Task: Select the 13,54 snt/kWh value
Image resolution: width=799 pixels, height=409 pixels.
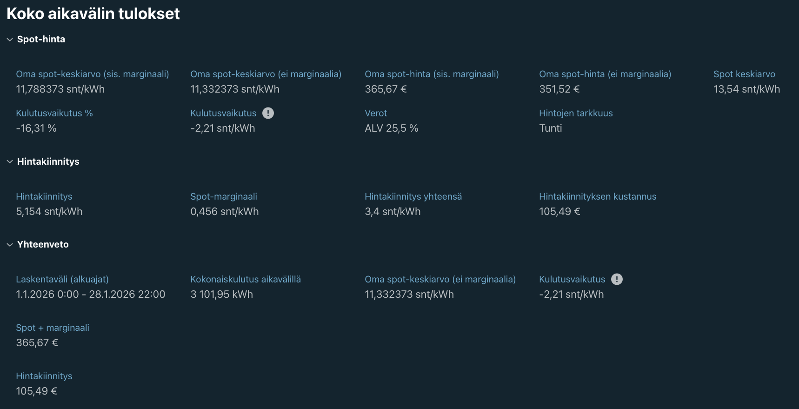Action: pyautogui.click(x=746, y=89)
